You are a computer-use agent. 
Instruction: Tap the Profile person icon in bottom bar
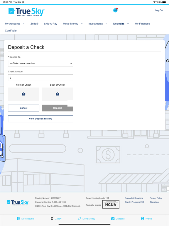pos(143,219)
